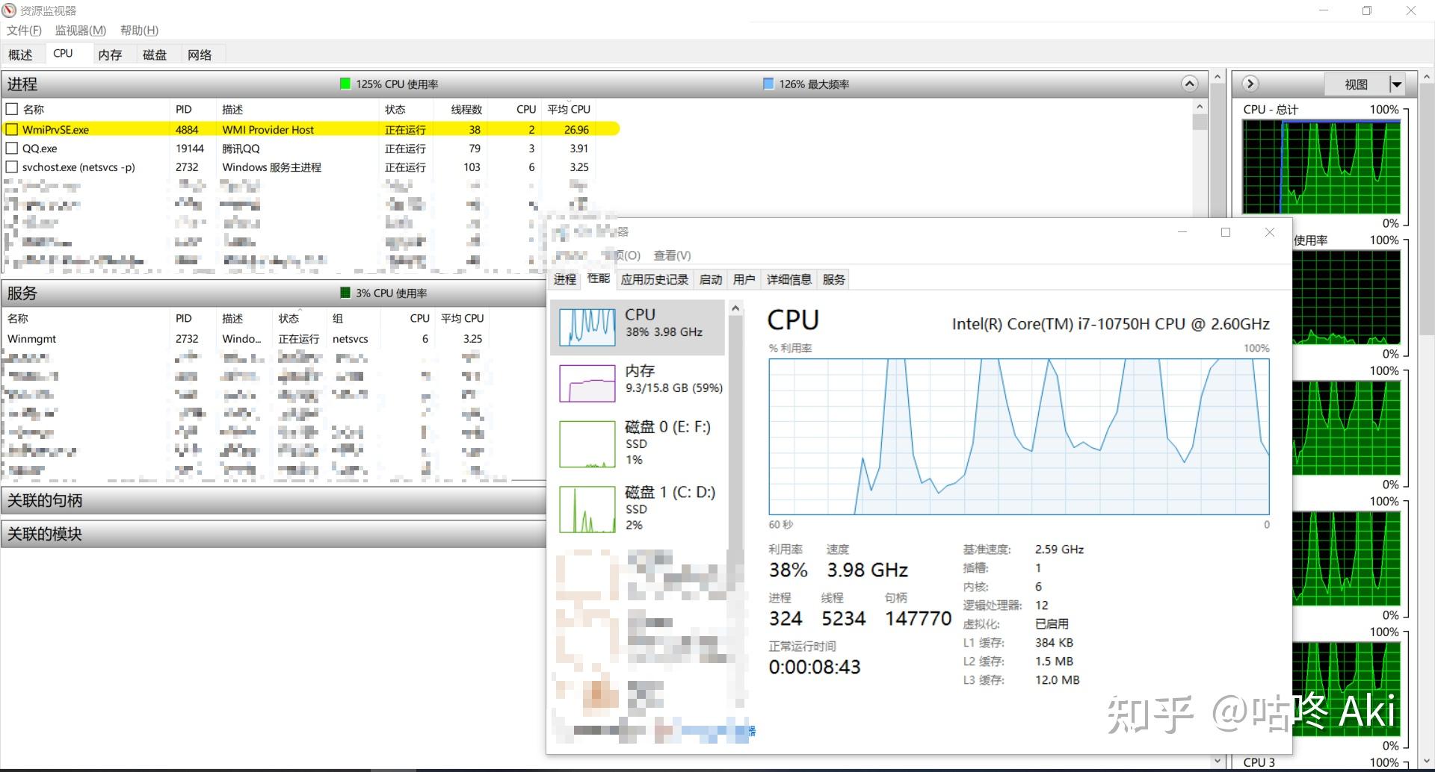Check the WmiPrvSE.exe process checkbox
Image resolution: width=1435 pixels, height=772 pixels.
pos(11,128)
